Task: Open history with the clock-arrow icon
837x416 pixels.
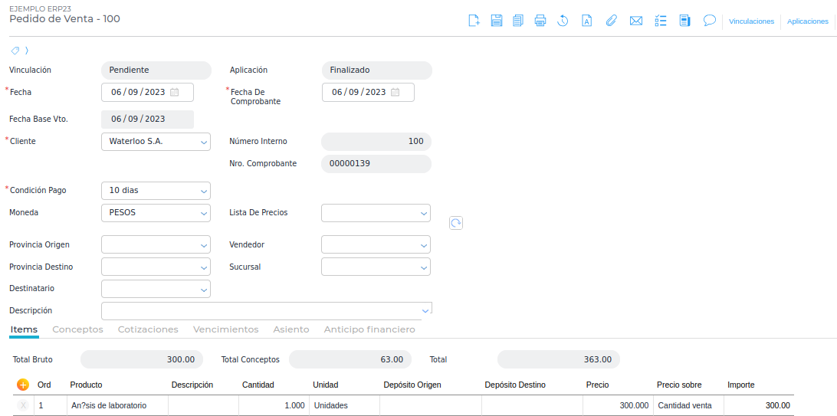Action: click(563, 21)
